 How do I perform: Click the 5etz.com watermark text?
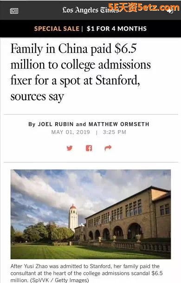144,7
